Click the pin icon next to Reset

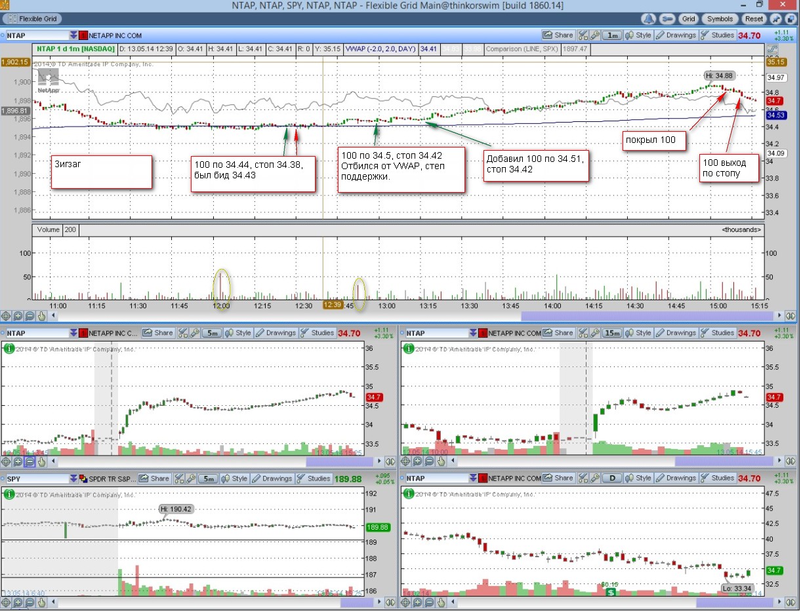click(x=775, y=19)
